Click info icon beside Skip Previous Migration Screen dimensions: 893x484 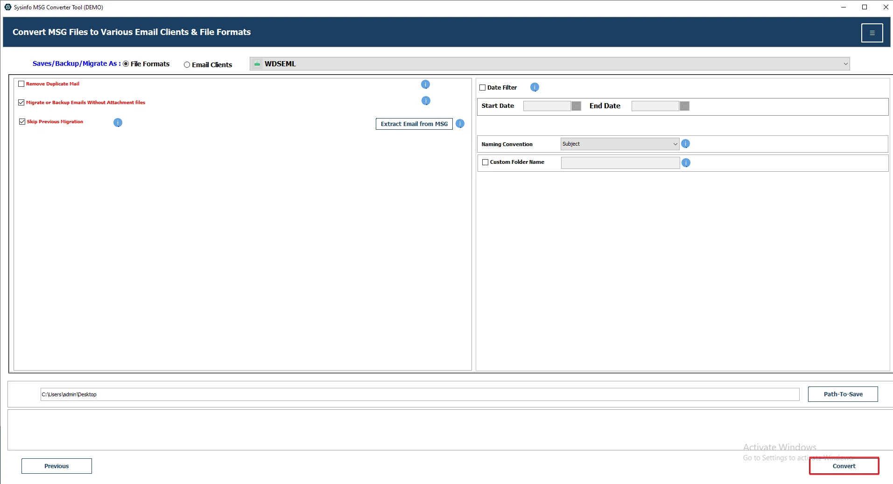click(118, 122)
